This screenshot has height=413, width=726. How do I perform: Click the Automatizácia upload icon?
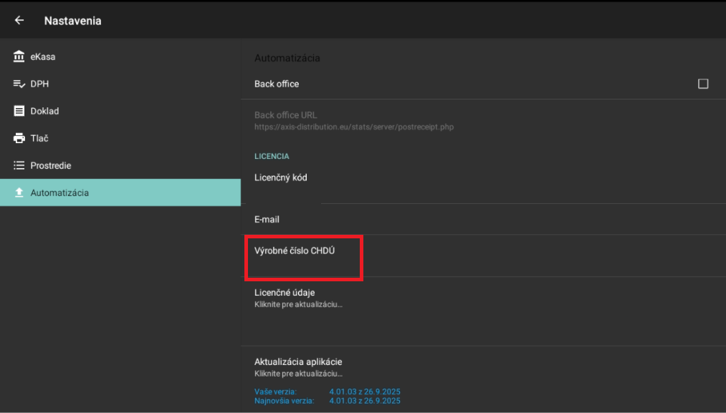coord(19,193)
